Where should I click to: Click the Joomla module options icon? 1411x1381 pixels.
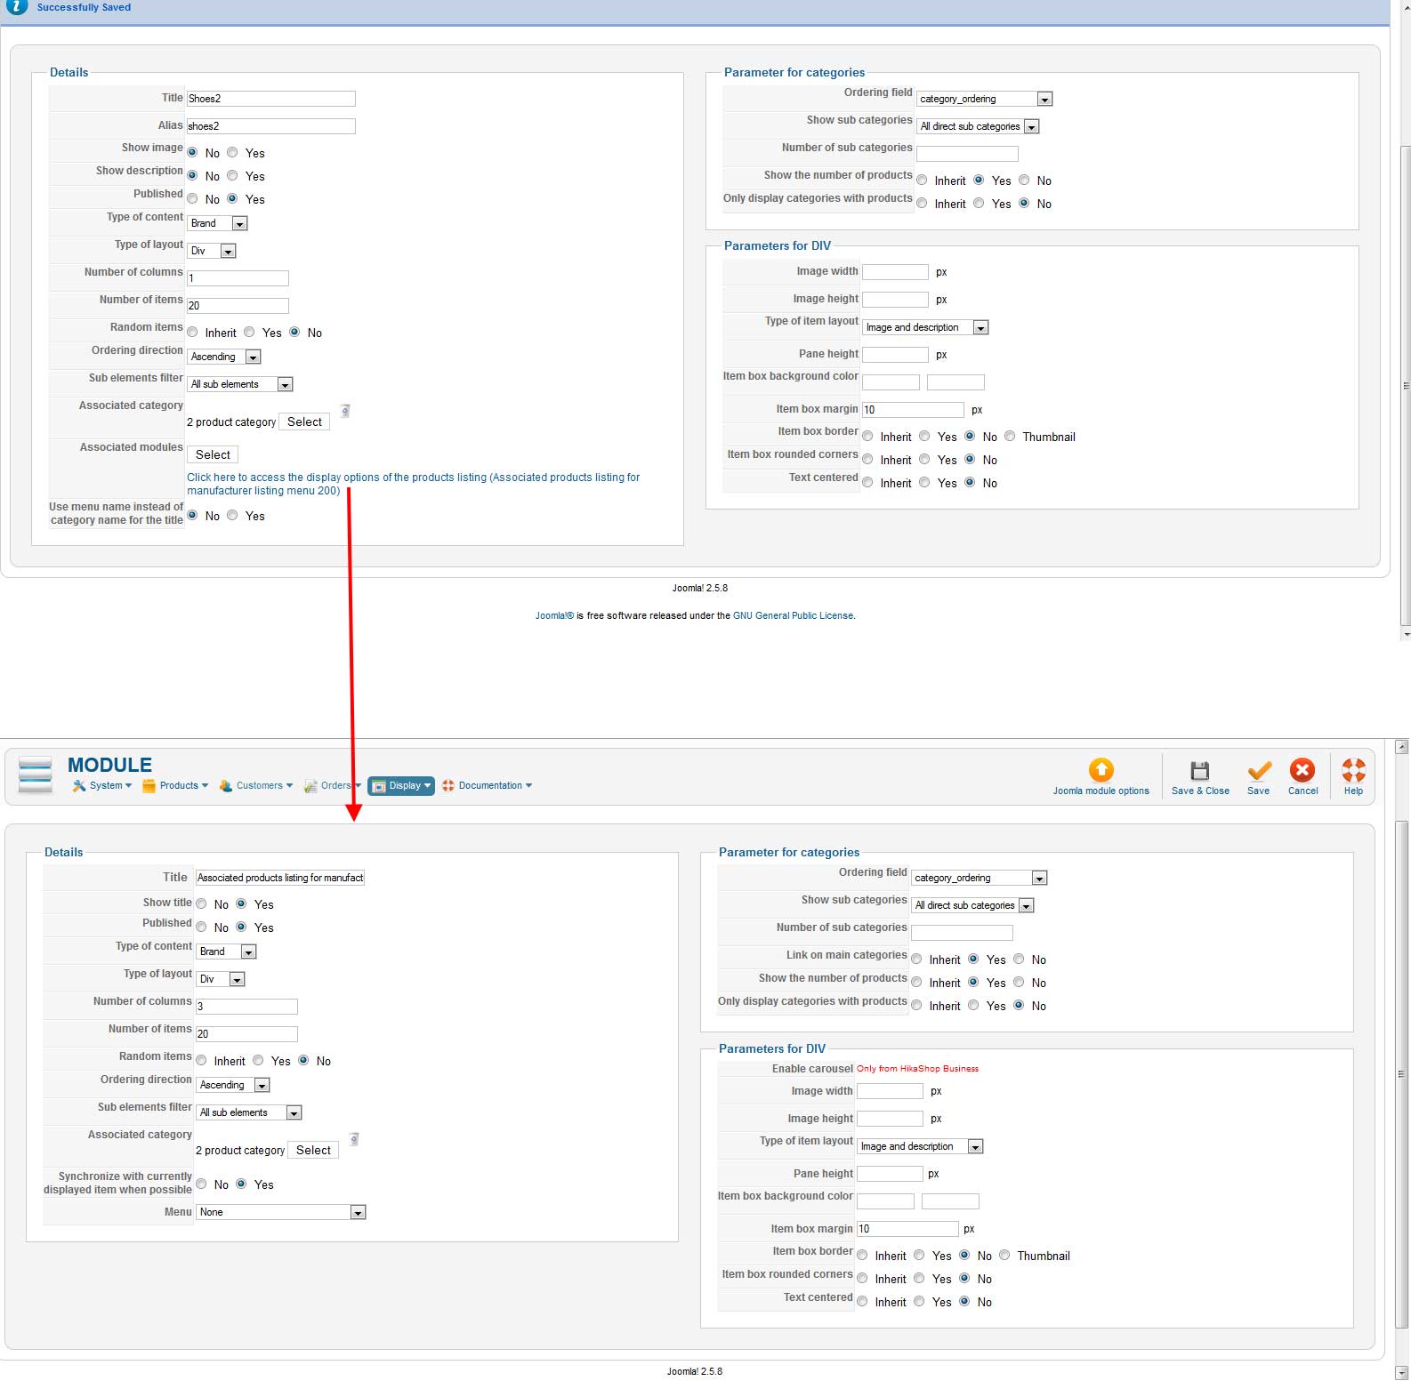tap(1101, 770)
